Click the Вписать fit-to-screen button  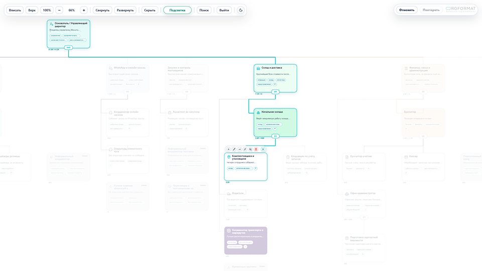[15, 10]
